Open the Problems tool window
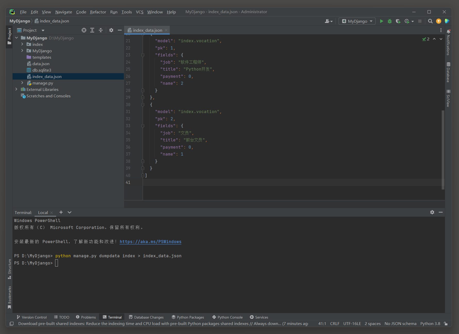 pos(86,317)
